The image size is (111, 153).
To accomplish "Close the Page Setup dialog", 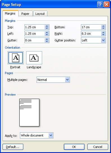I will pos(107,4).
